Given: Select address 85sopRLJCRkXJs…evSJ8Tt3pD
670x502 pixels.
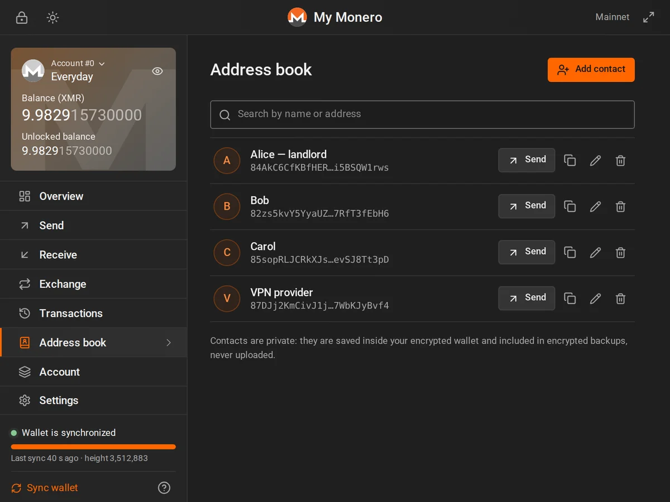Looking at the screenshot, I should [319, 260].
